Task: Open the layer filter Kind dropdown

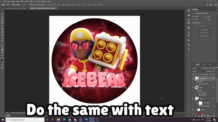Action: click(x=197, y=68)
